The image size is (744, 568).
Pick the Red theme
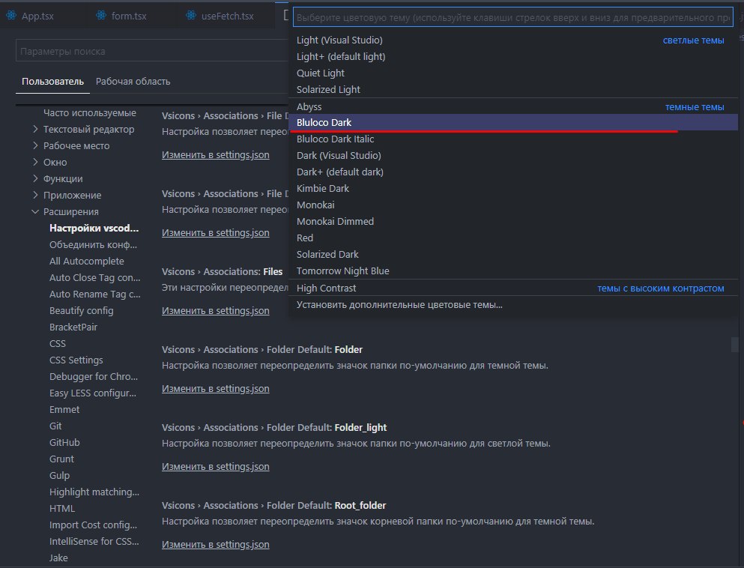[513, 238]
